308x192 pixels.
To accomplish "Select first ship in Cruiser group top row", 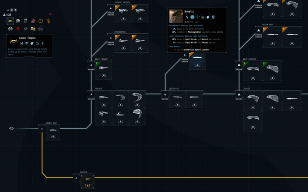I will (253, 101).
